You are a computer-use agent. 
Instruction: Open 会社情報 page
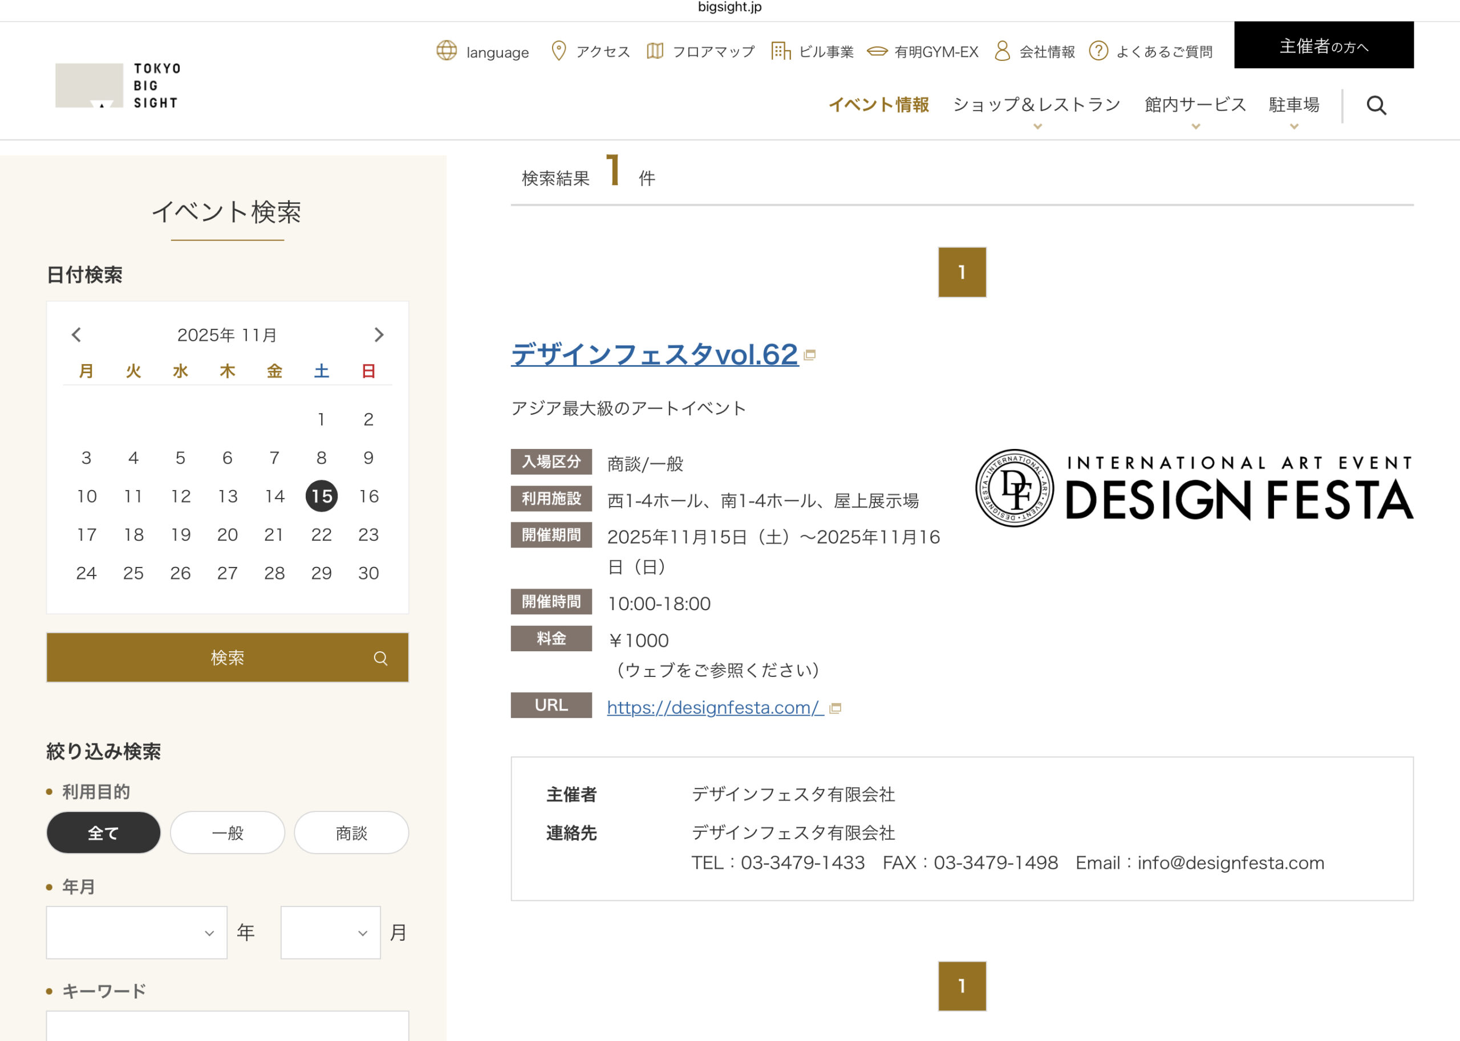1047,51
